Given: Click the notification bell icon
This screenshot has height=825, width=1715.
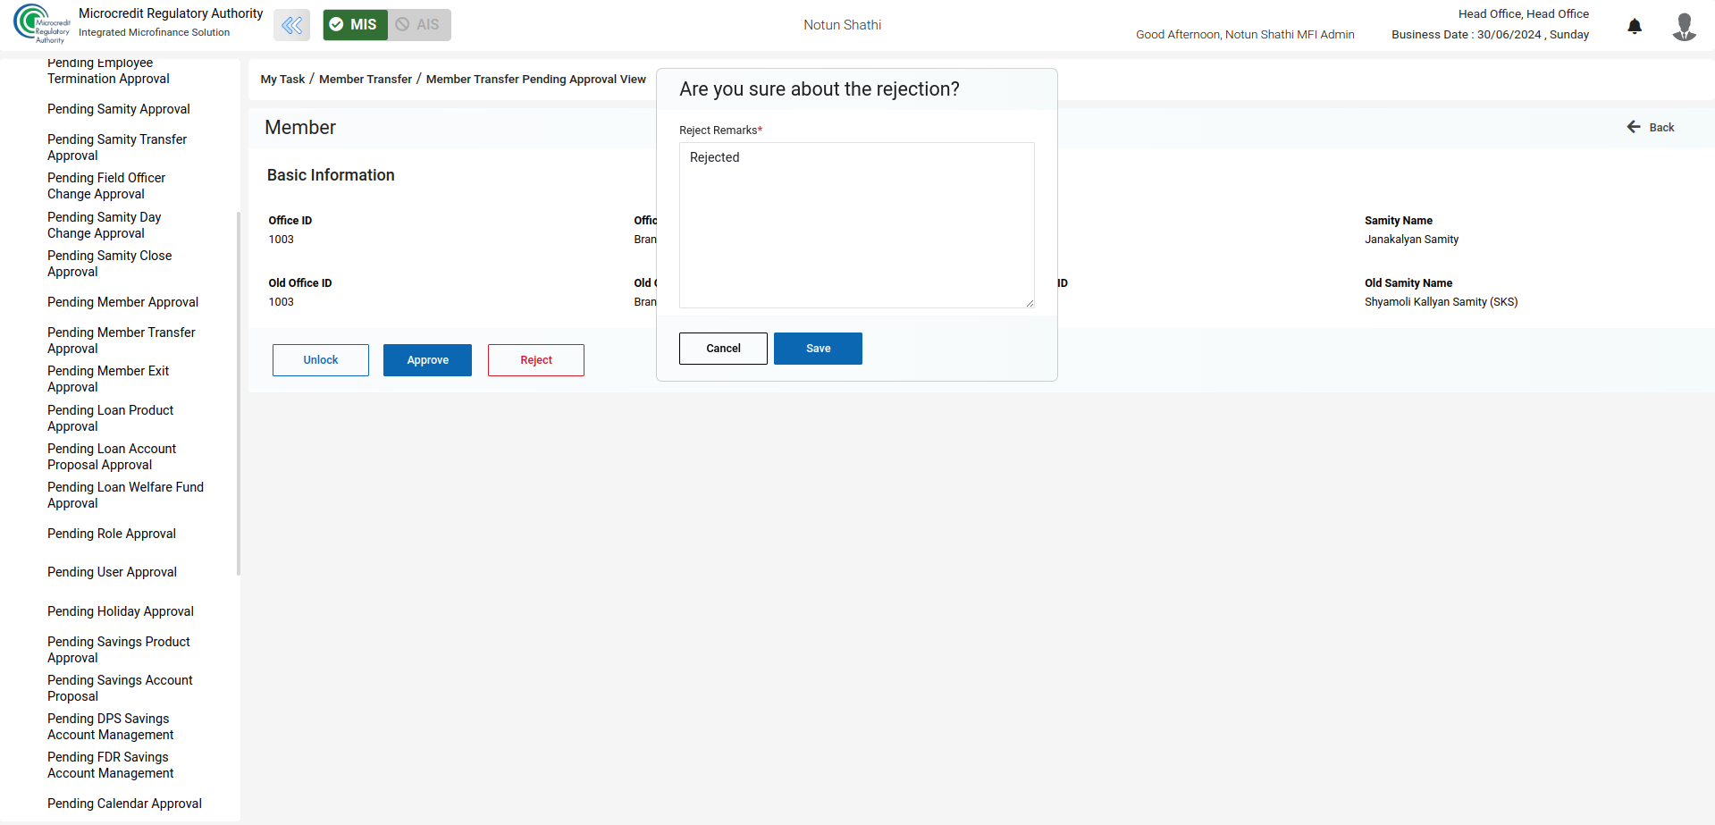Looking at the screenshot, I should click(1634, 26).
